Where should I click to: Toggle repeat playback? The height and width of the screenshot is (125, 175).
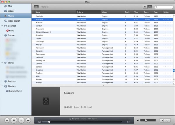click(x=168, y=120)
